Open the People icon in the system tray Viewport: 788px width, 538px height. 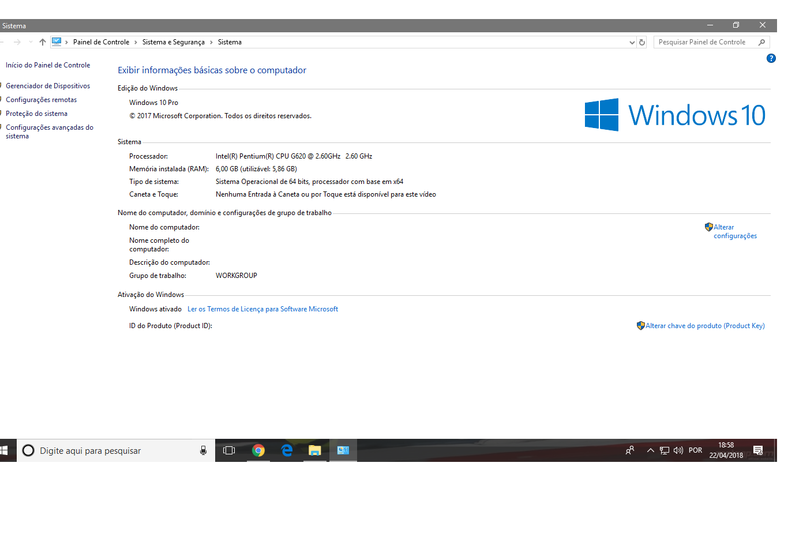pos(630,450)
